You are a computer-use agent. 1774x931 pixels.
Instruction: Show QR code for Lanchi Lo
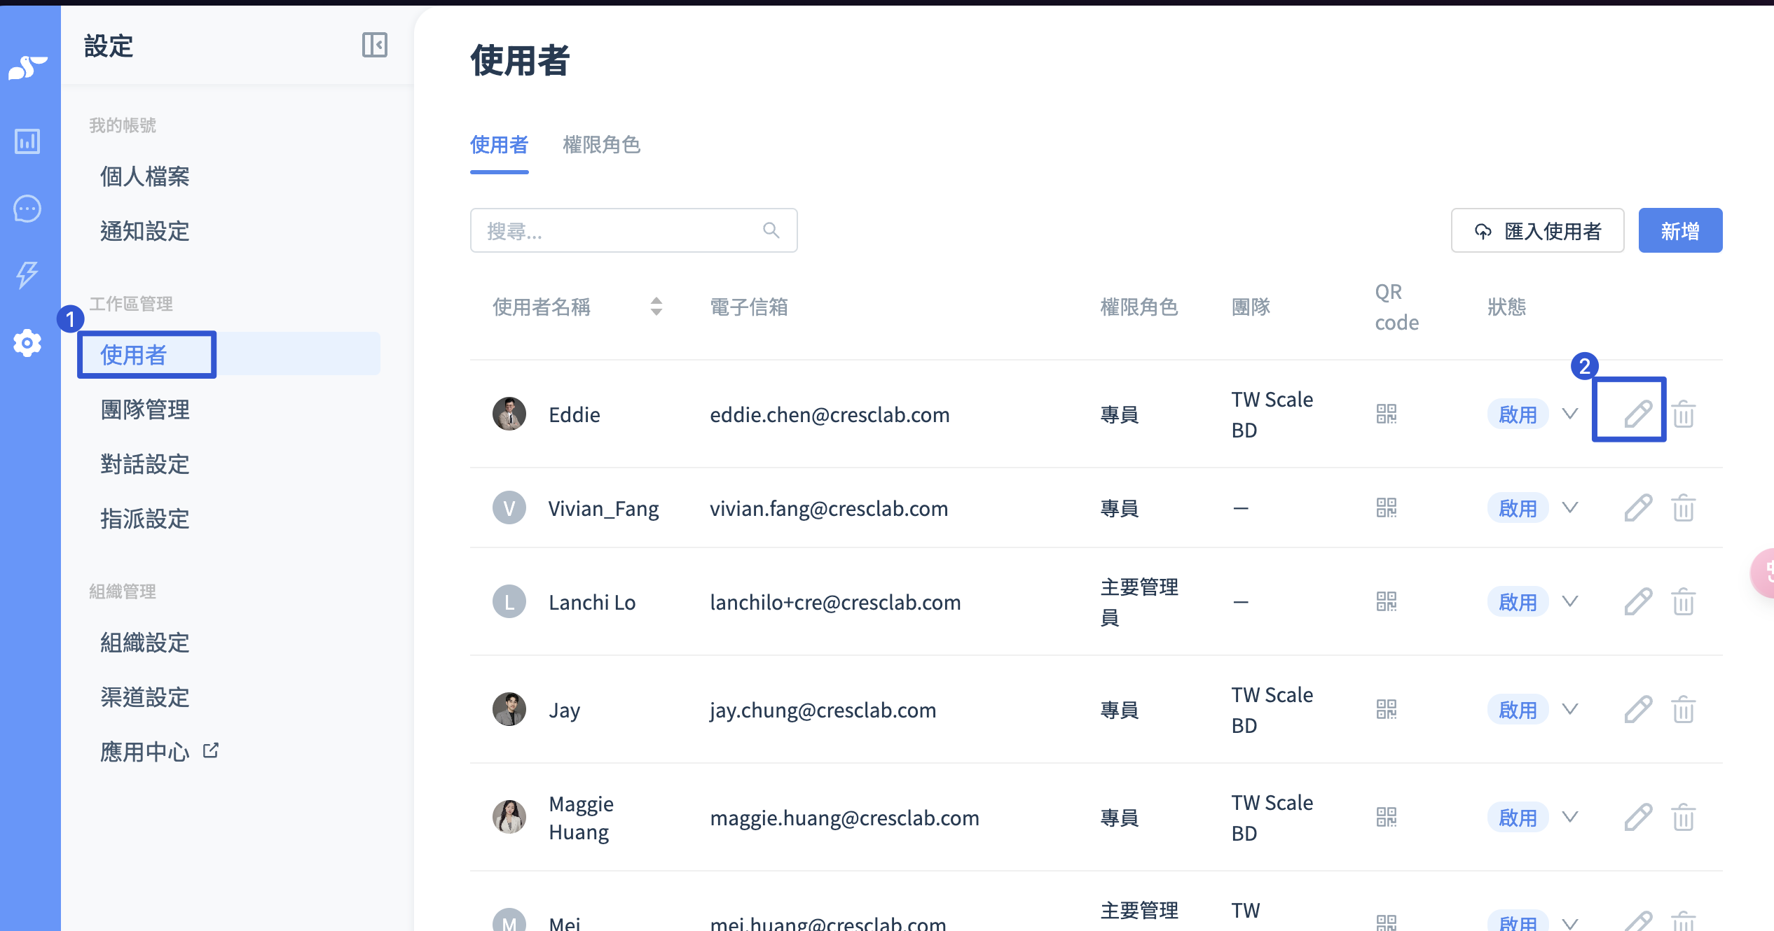tap(1386, 602)
